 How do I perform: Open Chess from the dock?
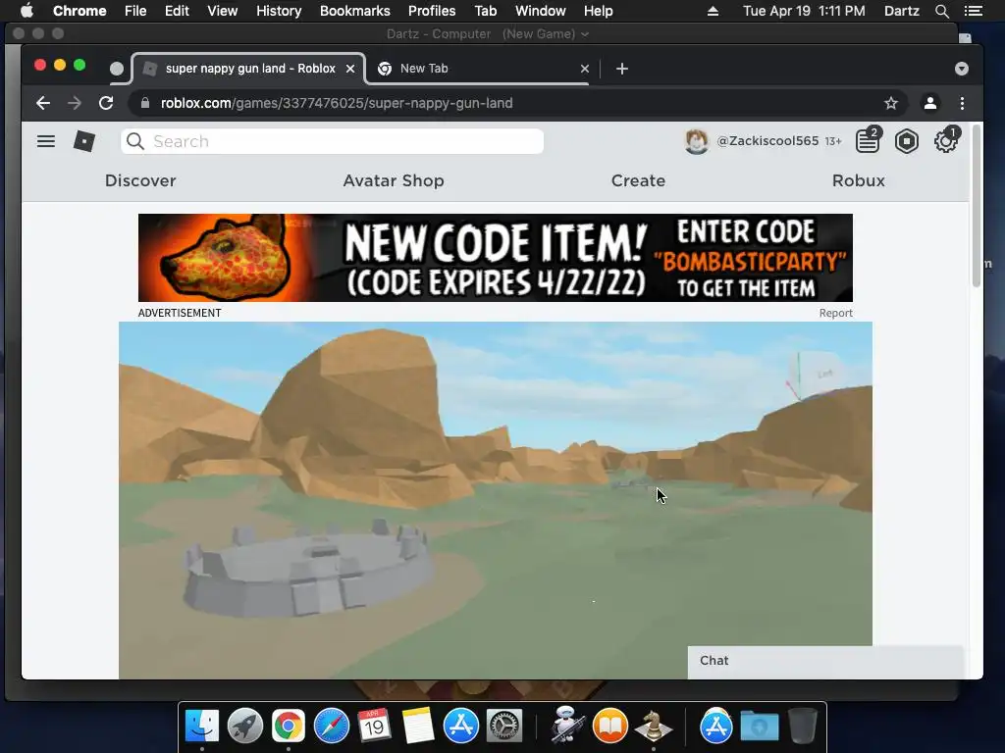point(653,727)
